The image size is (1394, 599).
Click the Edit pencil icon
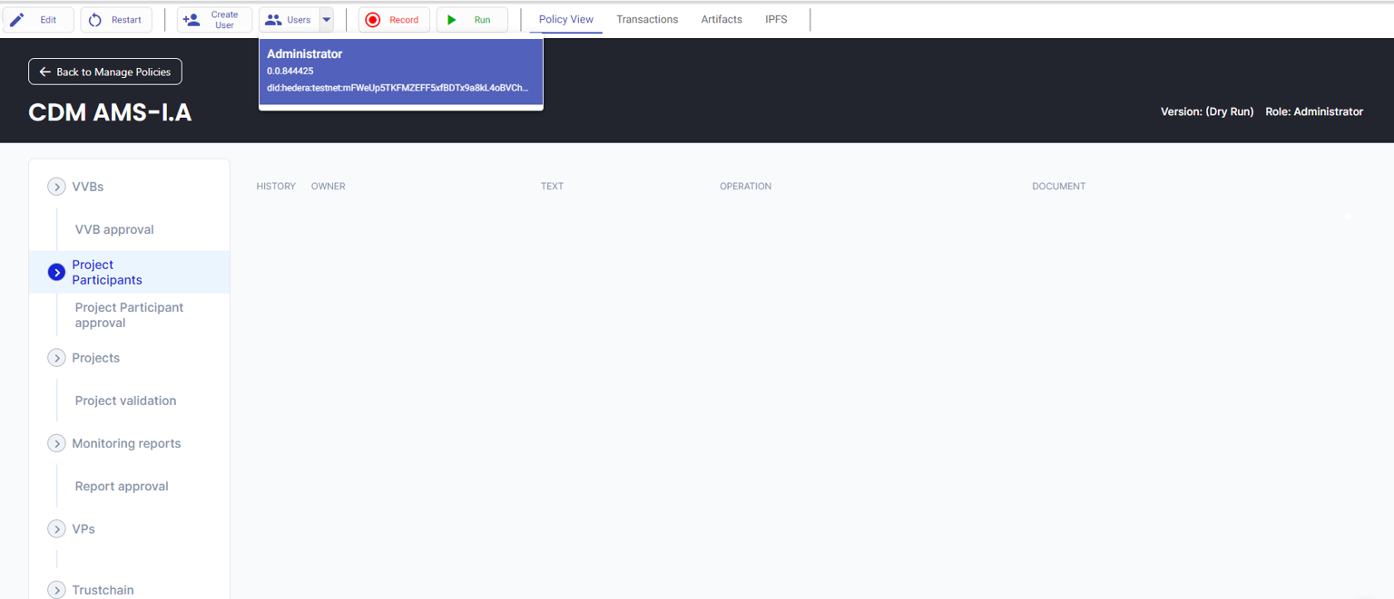point(17,20)
